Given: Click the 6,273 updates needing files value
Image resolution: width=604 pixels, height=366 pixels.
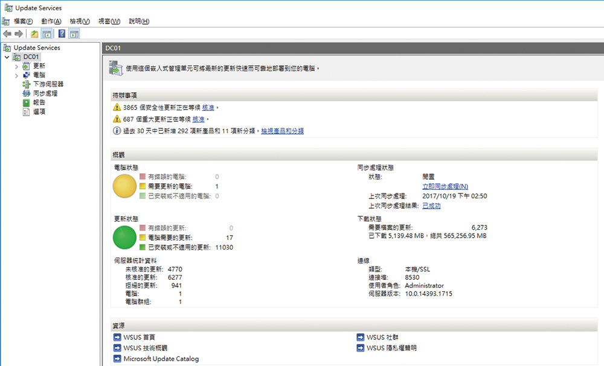Looking at the screenshot, I should coord(479,227).
